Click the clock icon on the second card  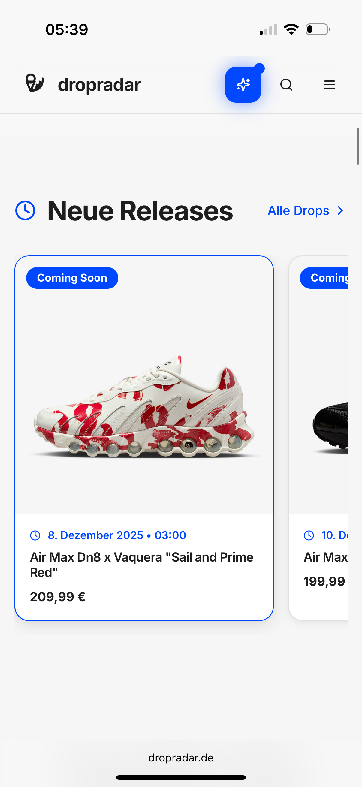coord(309,535)
